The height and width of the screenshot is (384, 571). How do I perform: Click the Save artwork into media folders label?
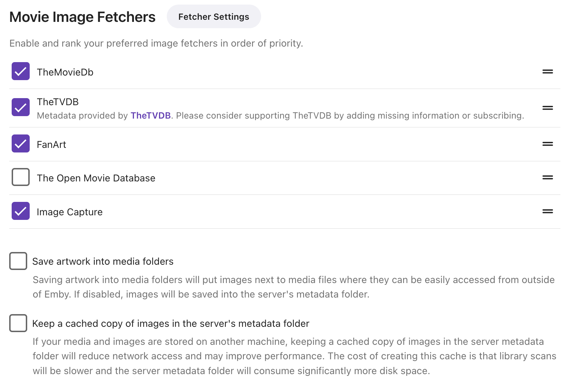pyautogui.click(x=103, y=262)
